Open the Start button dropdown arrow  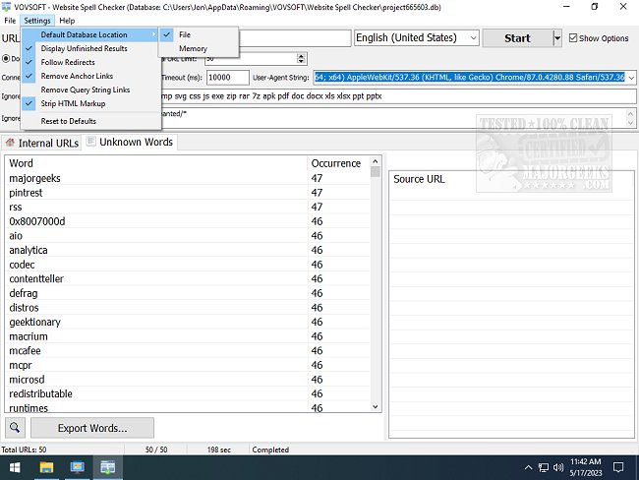[557, 38]
